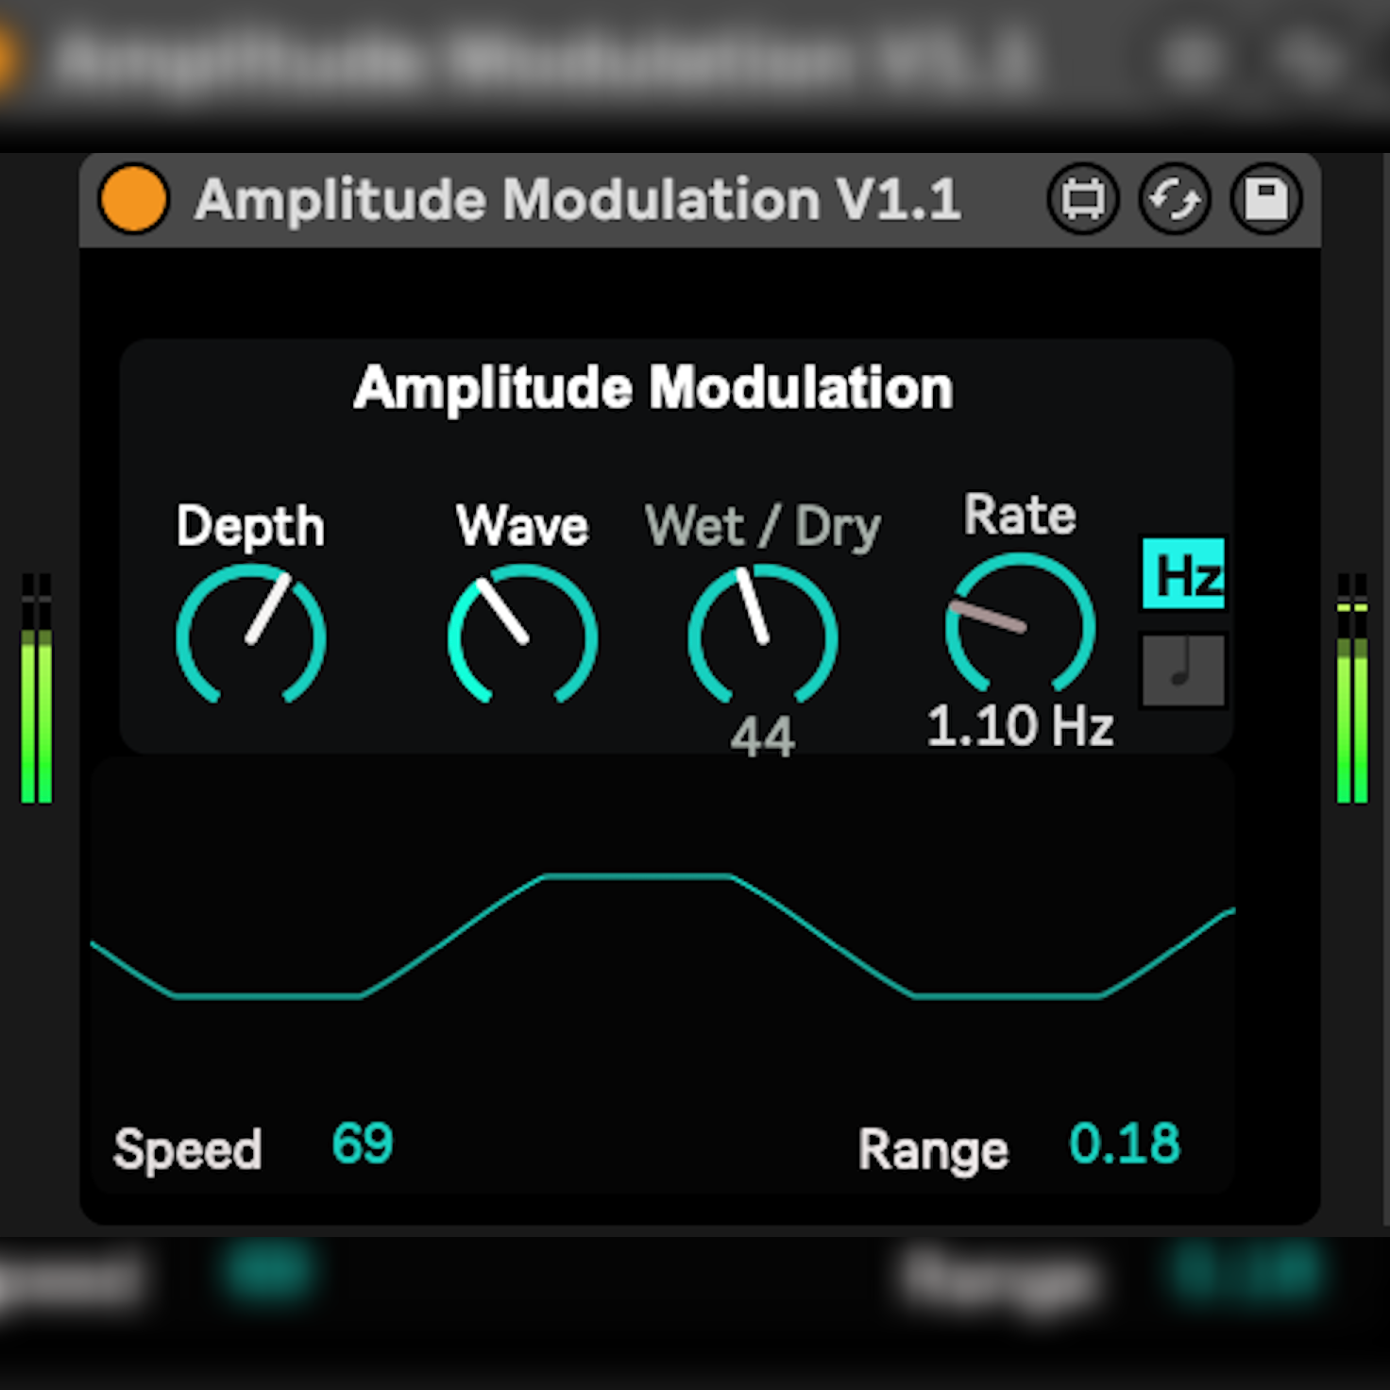Switch Rate to note sync mode
Viewport: 1390px width, 1390px height.
1183,670
